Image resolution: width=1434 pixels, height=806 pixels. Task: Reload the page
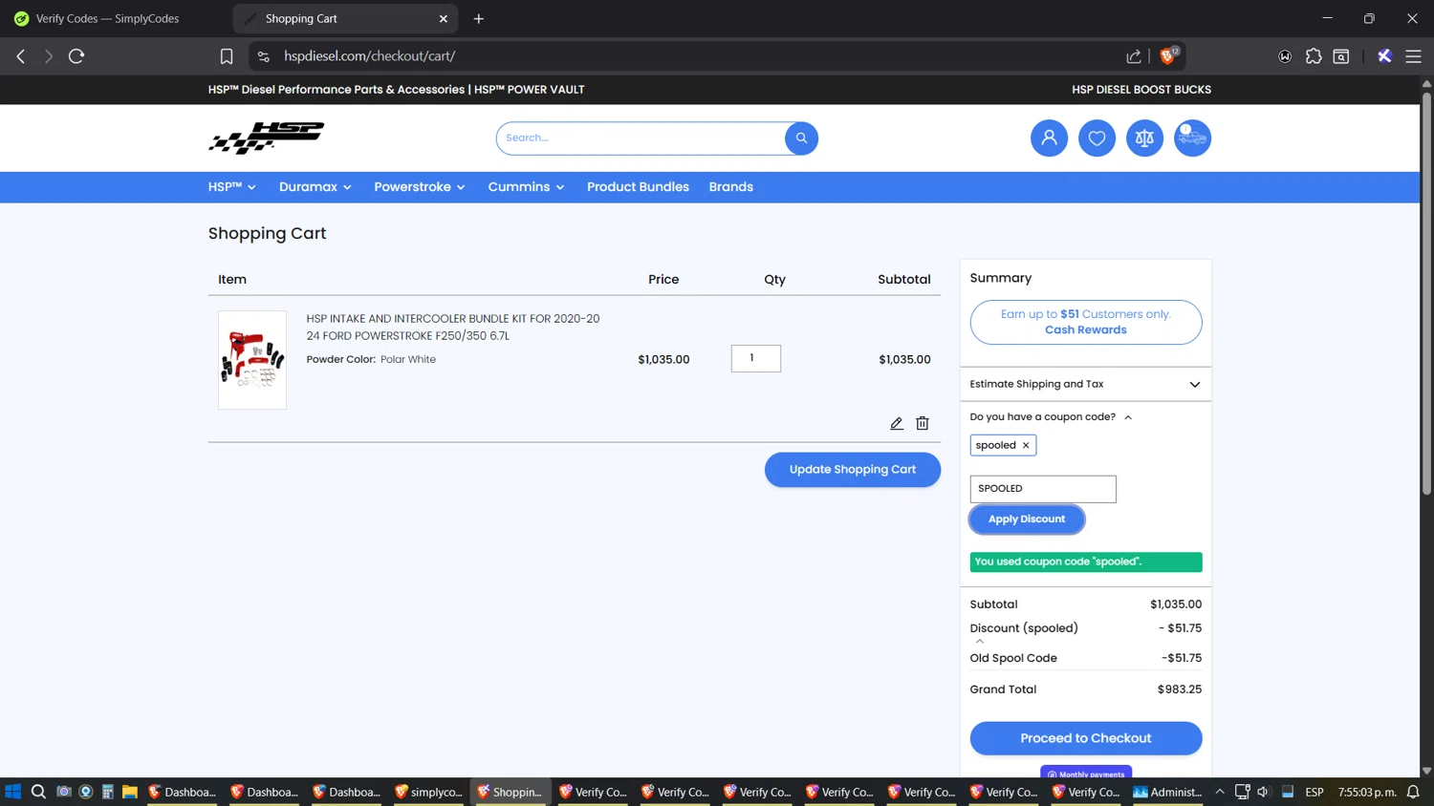click(76, 56)
